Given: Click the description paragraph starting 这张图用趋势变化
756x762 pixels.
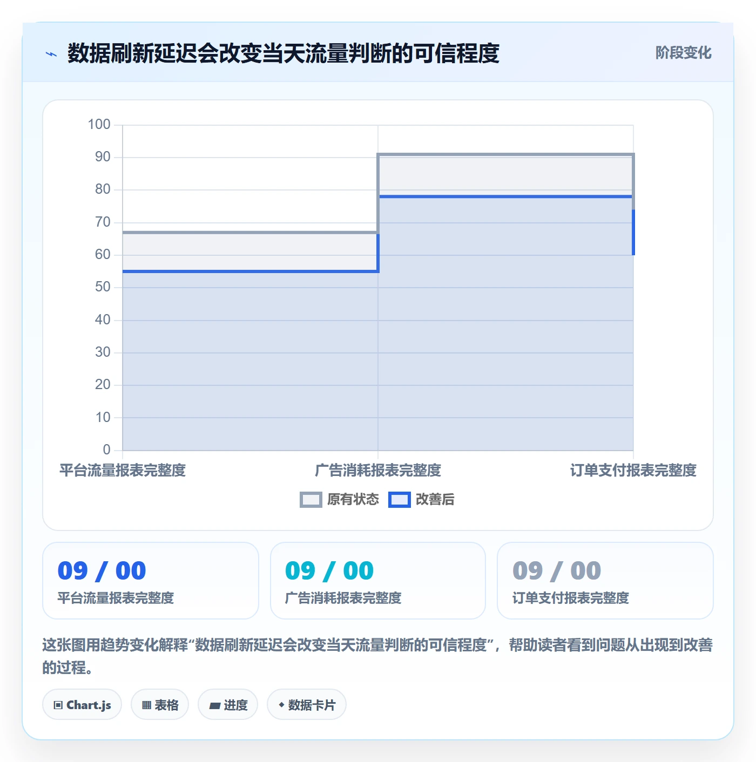Looking at the screenshot, I should (x=378, y=656).
